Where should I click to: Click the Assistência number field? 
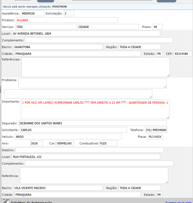(x=32, y=13)
